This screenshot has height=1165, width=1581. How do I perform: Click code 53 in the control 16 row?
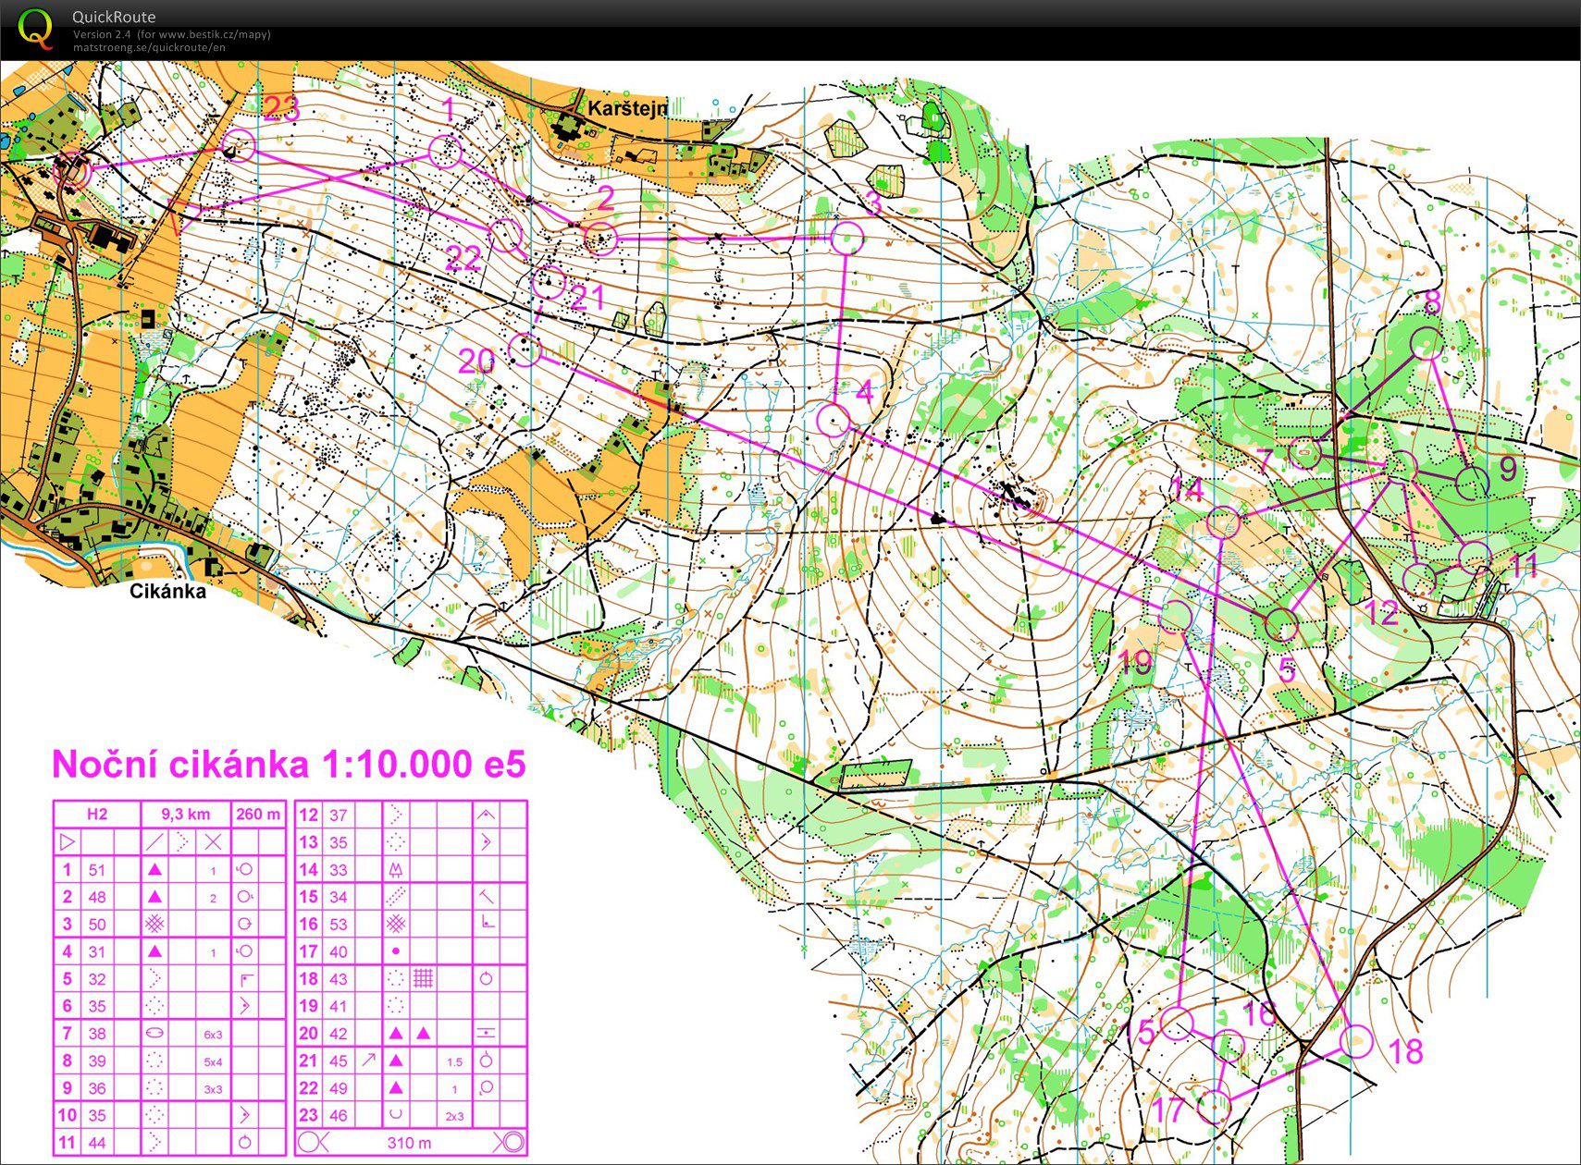pos(339,925)
